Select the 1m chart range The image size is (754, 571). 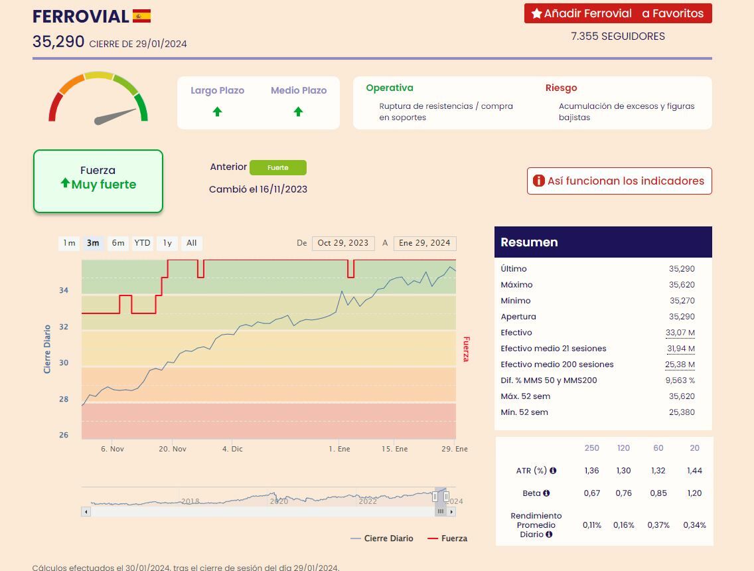(69, 243)
